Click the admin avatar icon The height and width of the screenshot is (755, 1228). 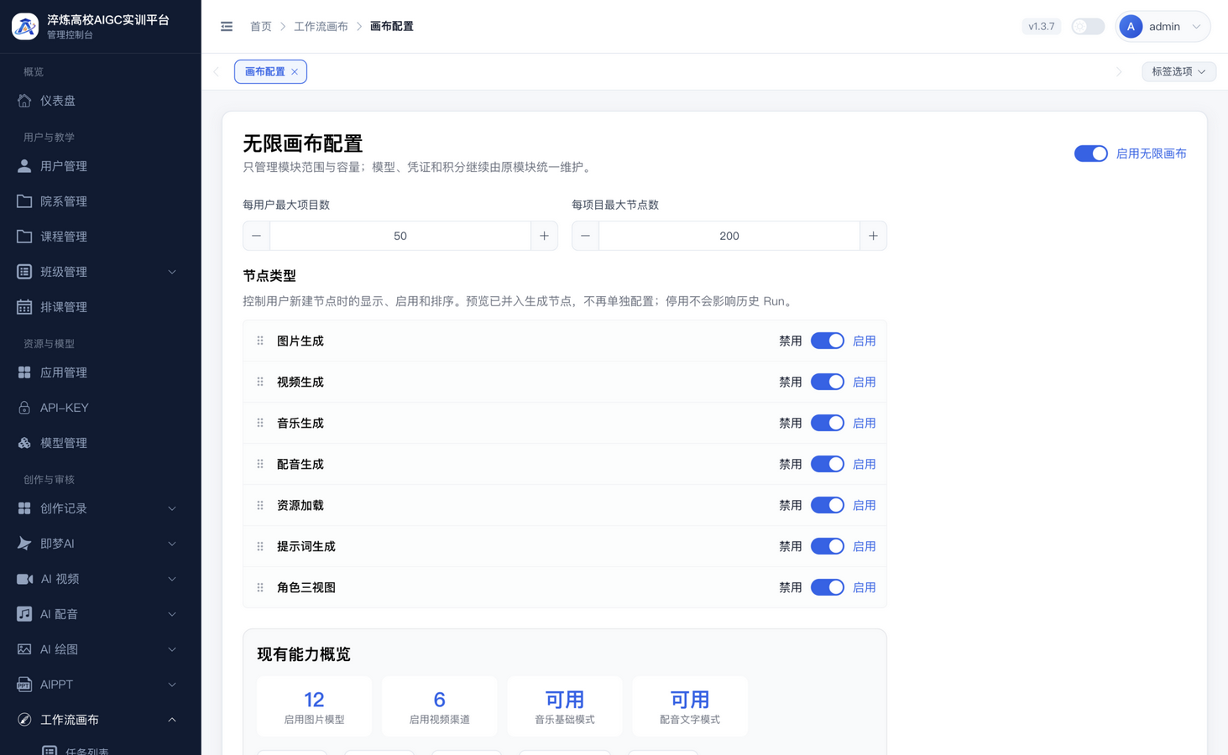(x=1131, y=27)
